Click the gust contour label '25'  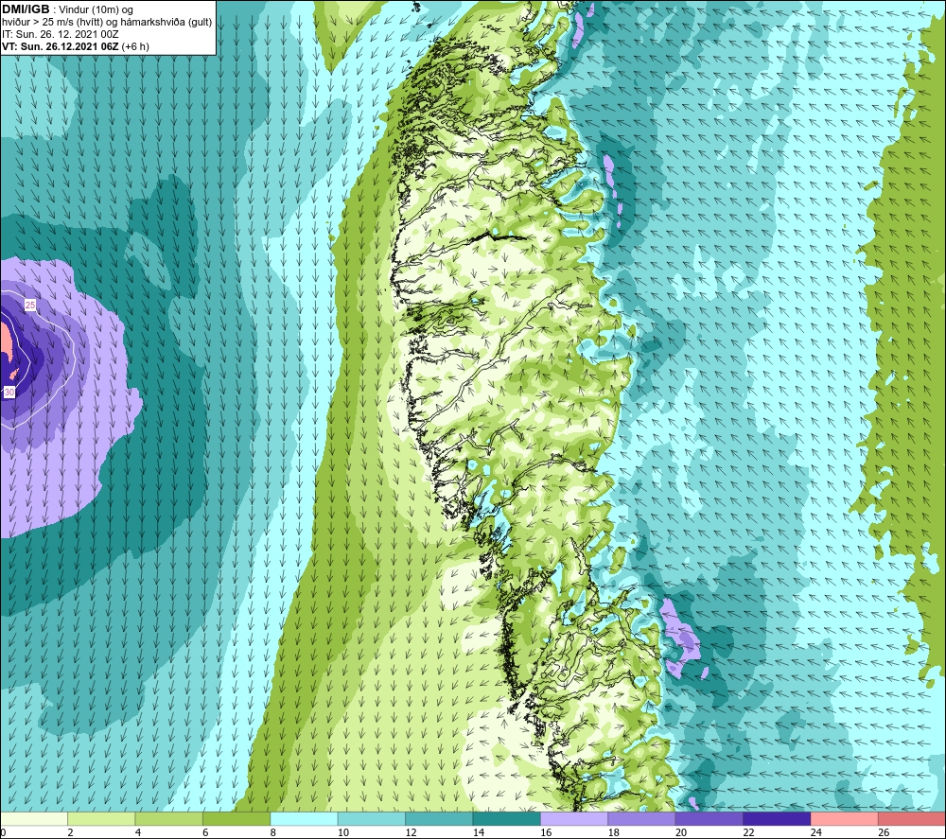(30, 306)
